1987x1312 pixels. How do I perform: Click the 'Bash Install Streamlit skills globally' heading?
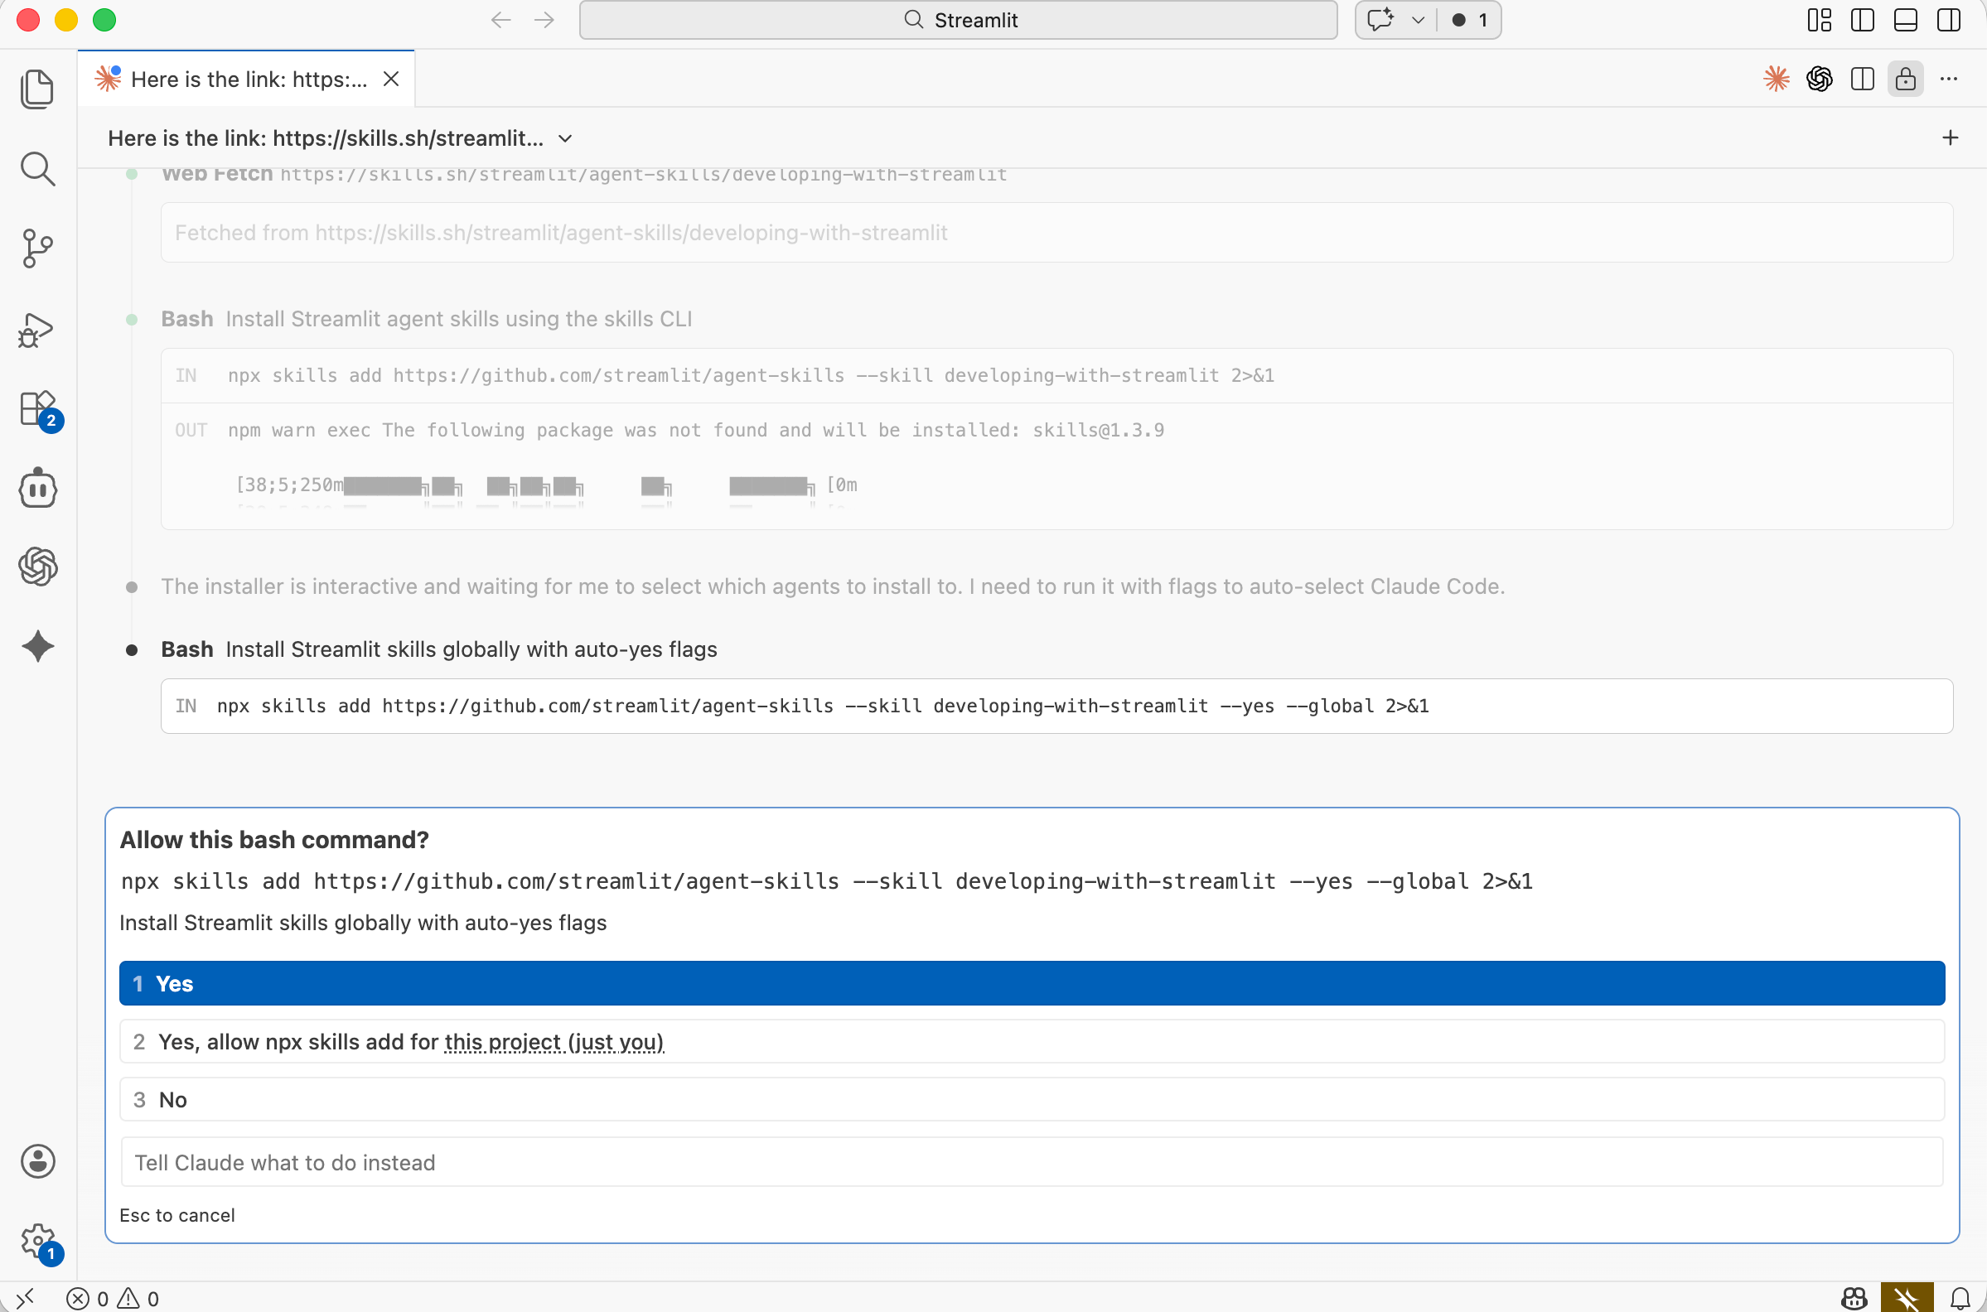coord(438,649)
